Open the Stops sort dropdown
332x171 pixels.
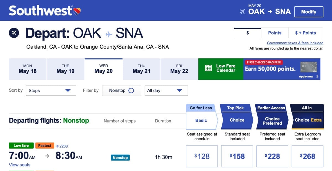(51, 90)
